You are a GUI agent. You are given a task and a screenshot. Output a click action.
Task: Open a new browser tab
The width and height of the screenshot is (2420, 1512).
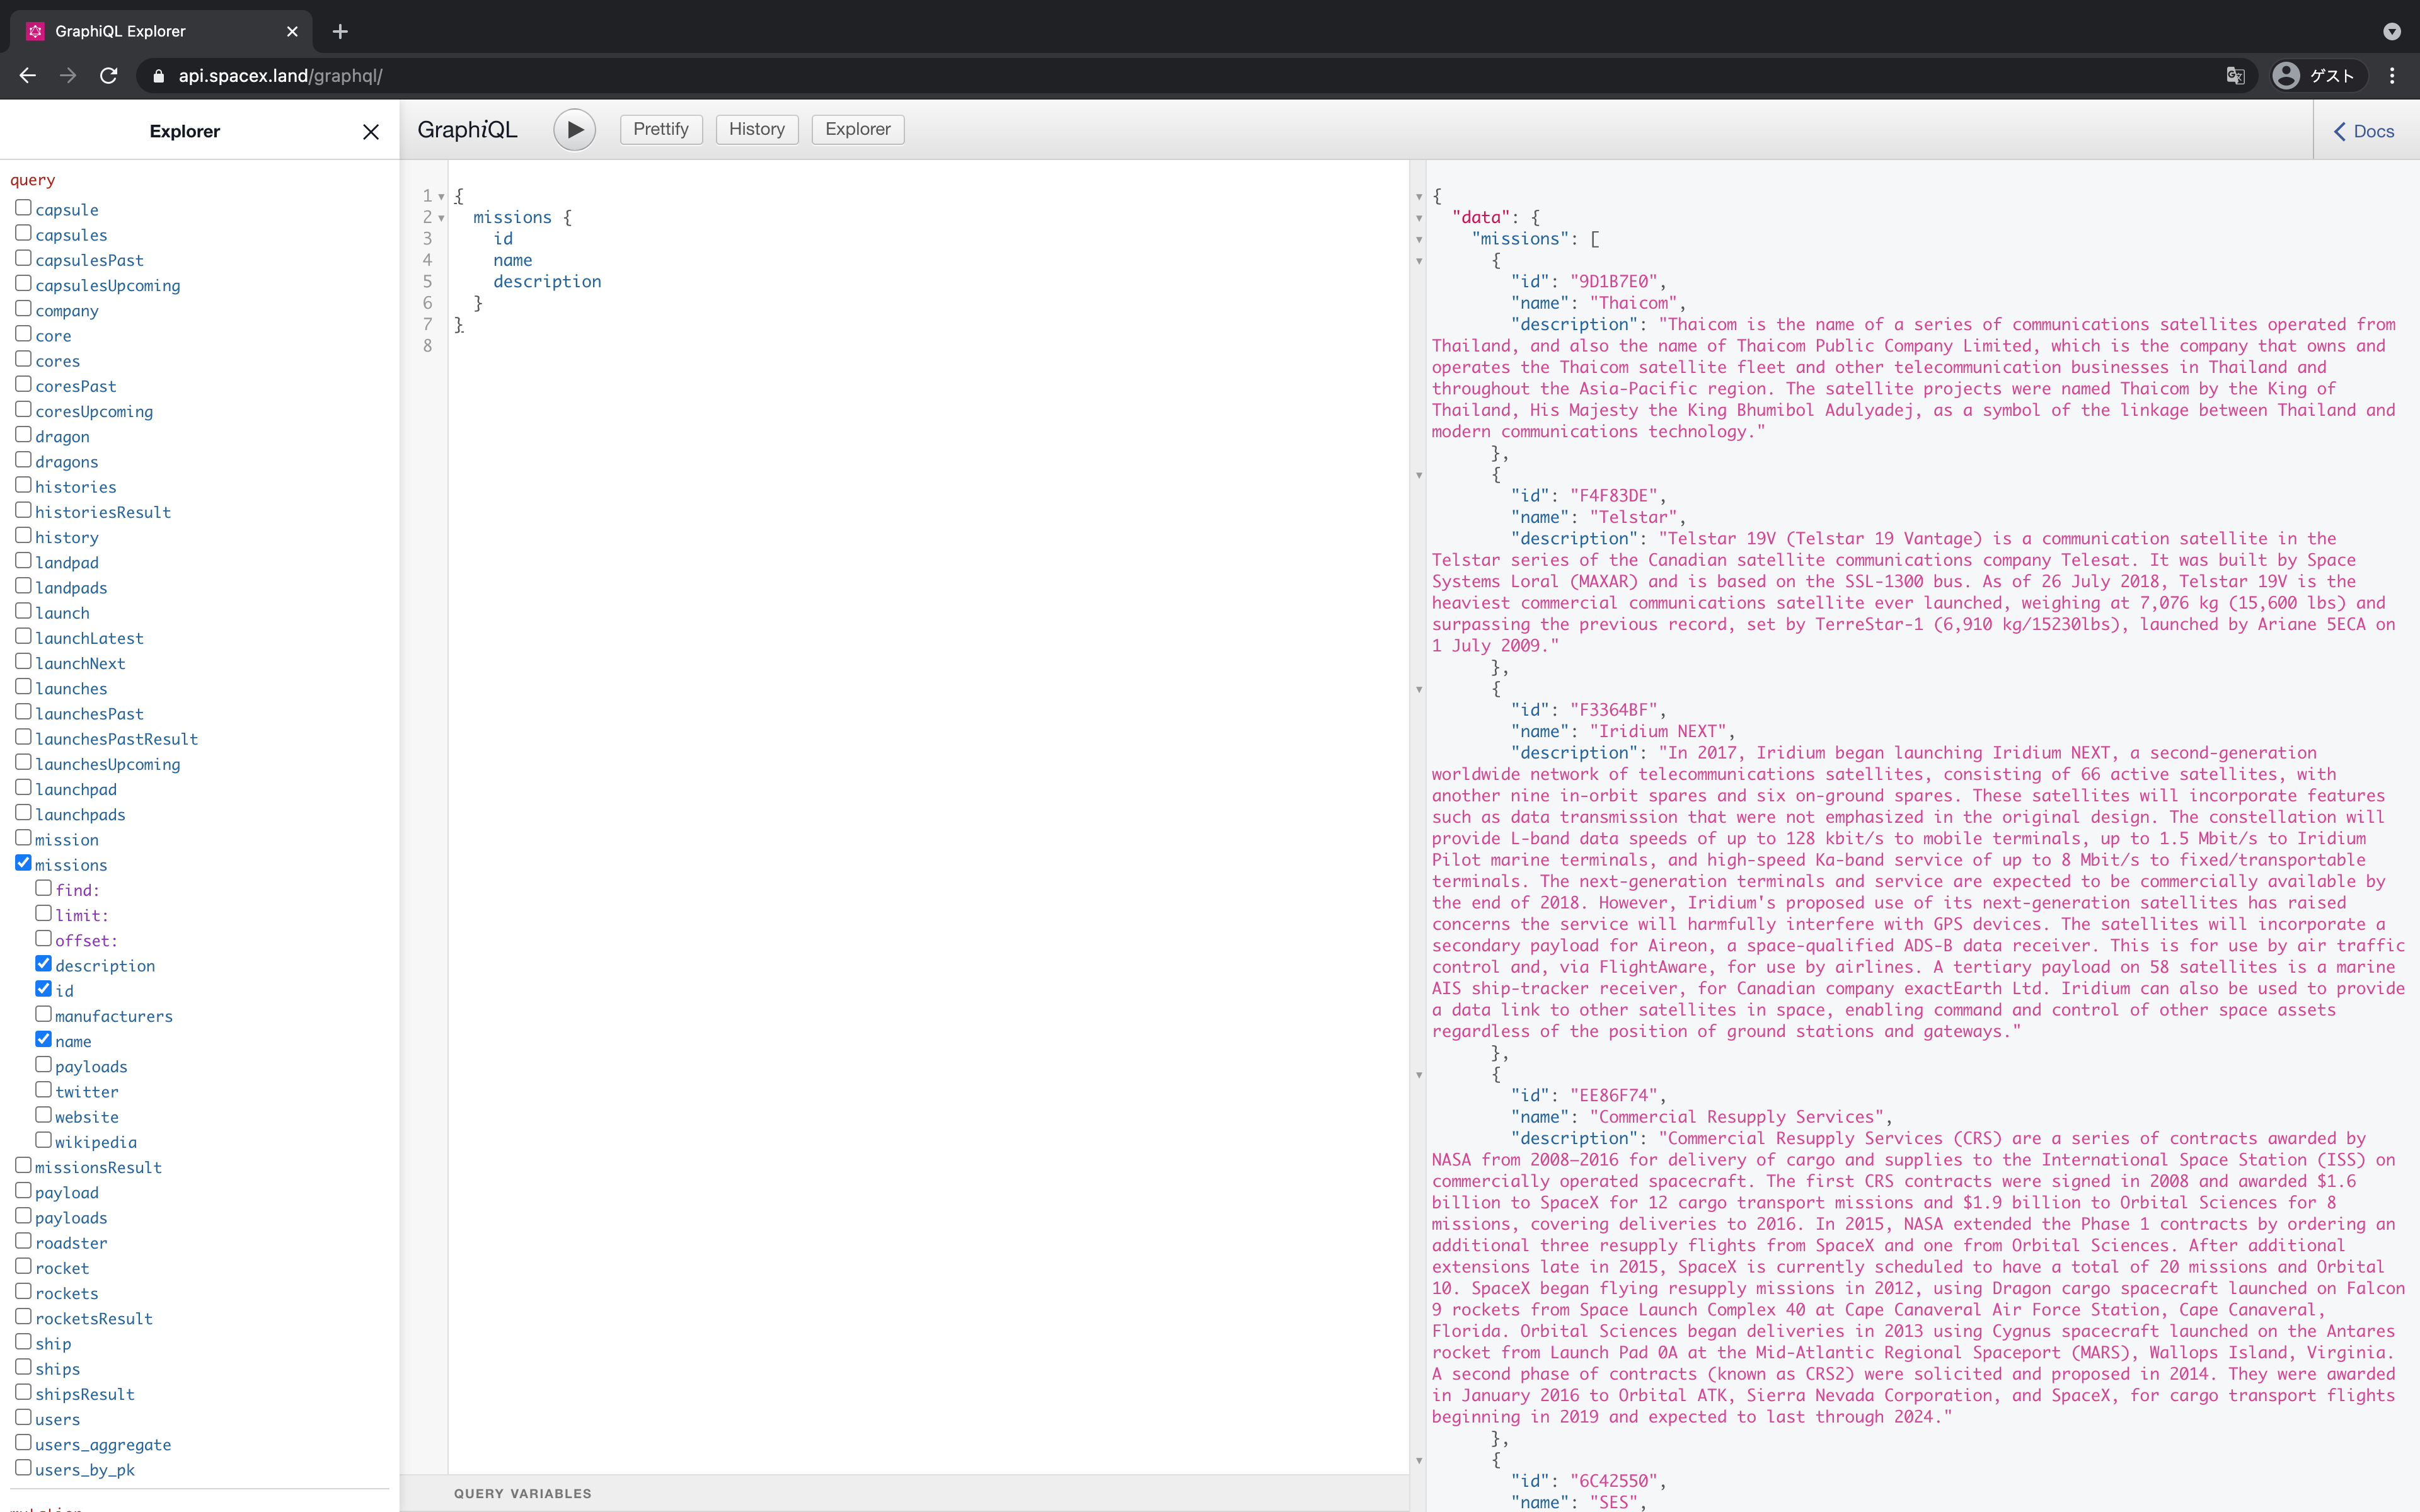pyautogui.click(x=339, y=31)
